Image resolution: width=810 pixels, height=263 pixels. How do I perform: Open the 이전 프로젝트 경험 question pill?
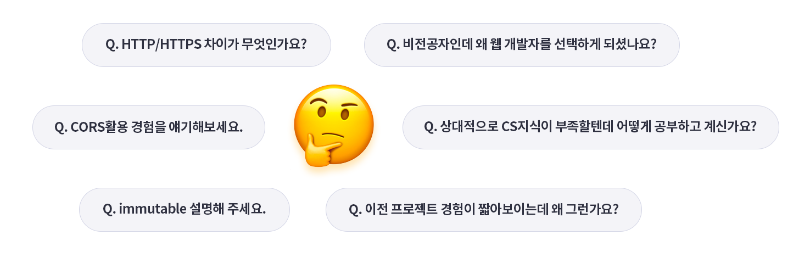(x=484, y=210)
